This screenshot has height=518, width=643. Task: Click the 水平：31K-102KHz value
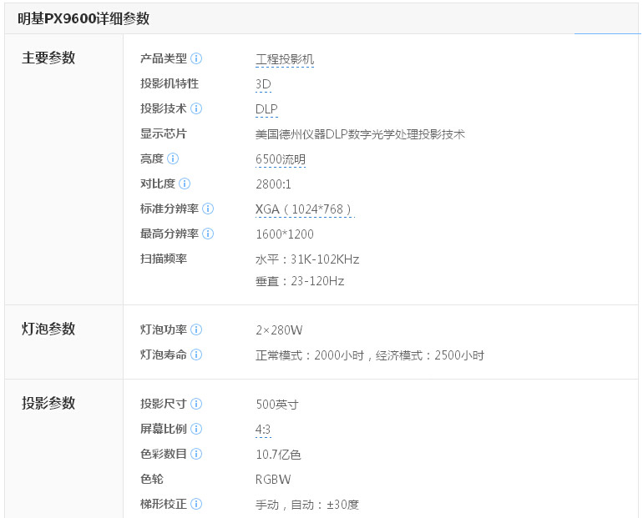click(x=307, y=259)
